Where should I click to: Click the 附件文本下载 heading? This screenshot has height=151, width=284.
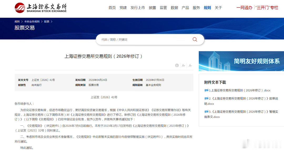pos(215,82)
